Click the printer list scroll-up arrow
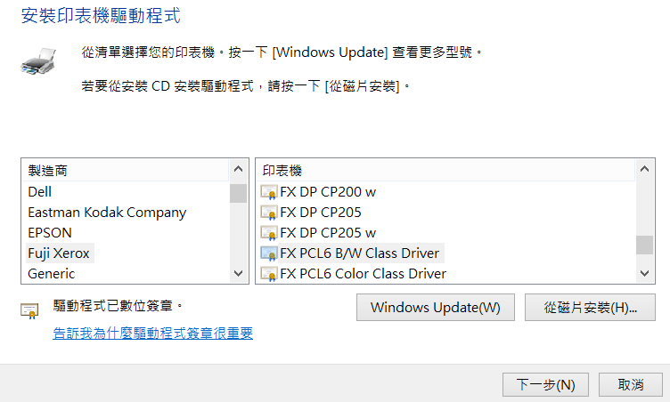 (x=645, y=169)
